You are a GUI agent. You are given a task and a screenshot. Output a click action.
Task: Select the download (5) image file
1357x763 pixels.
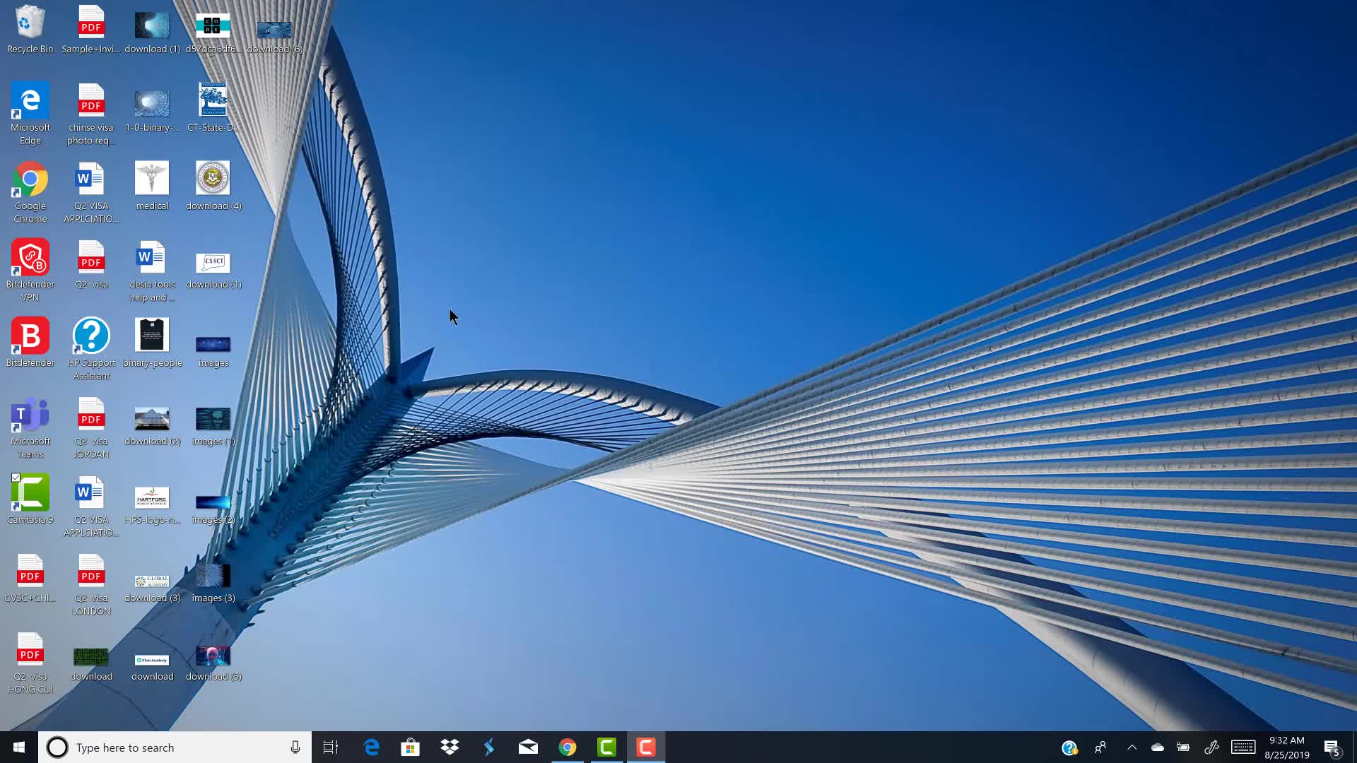(x=213, y=663)
